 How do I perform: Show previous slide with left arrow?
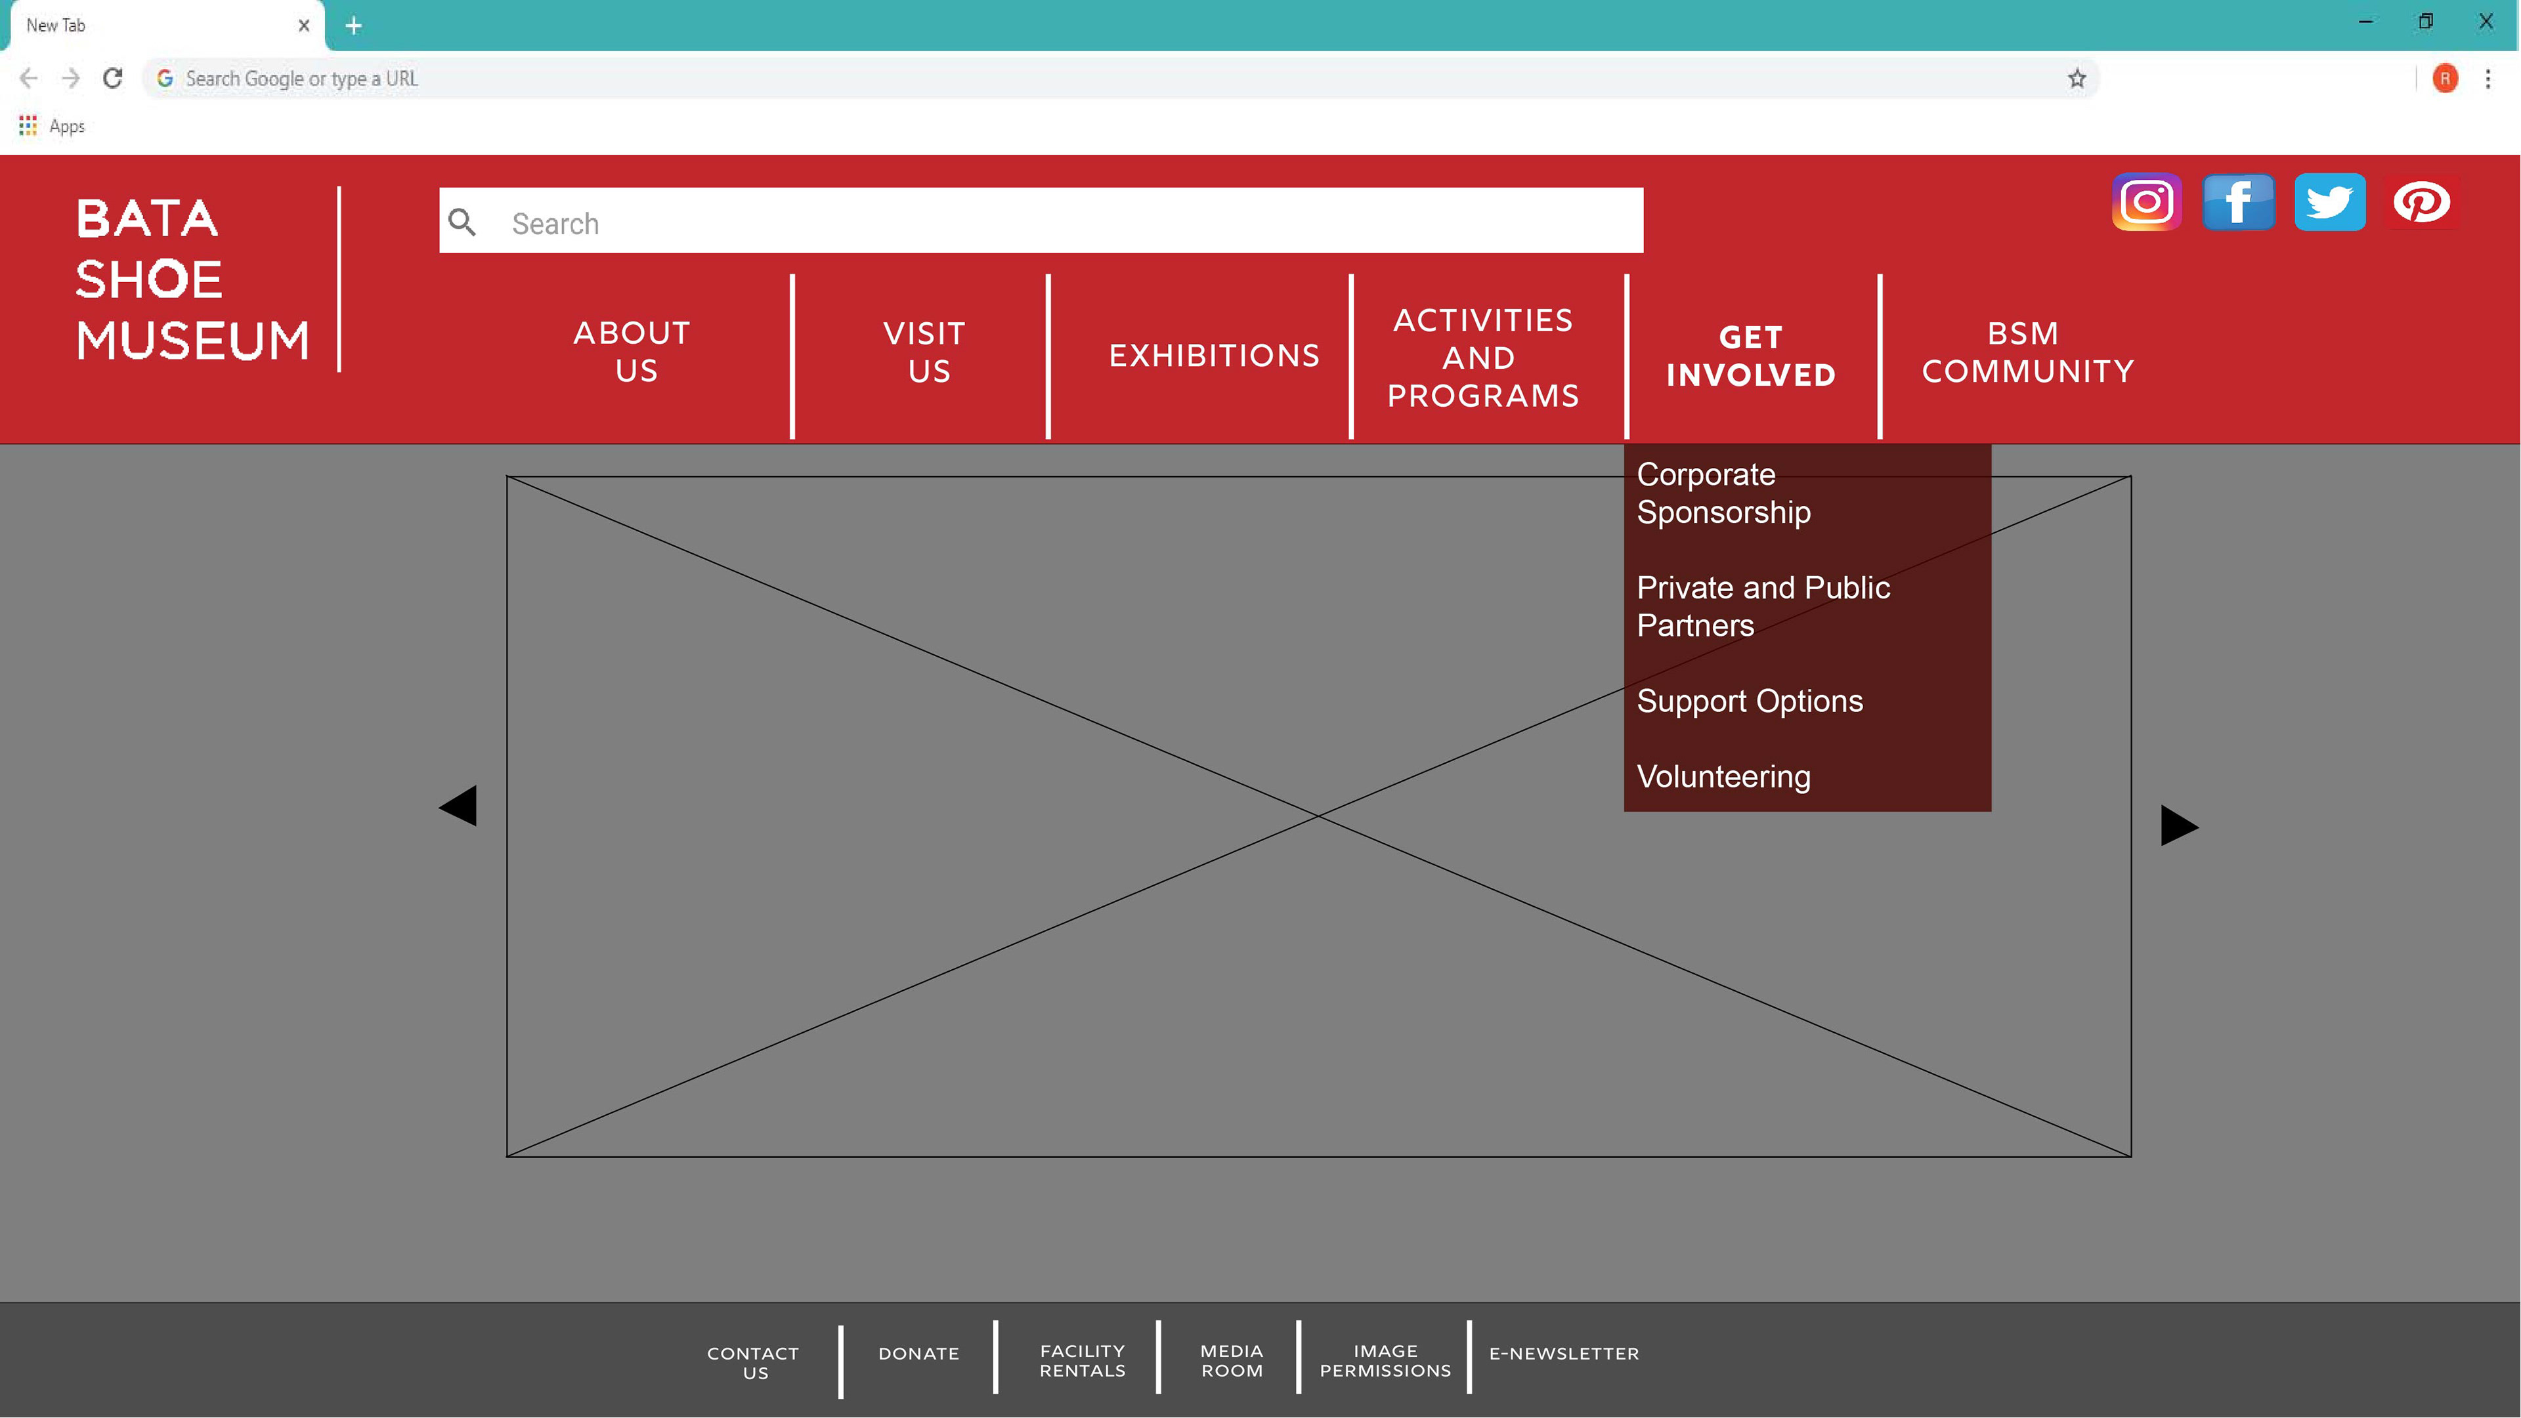(457, 806)
